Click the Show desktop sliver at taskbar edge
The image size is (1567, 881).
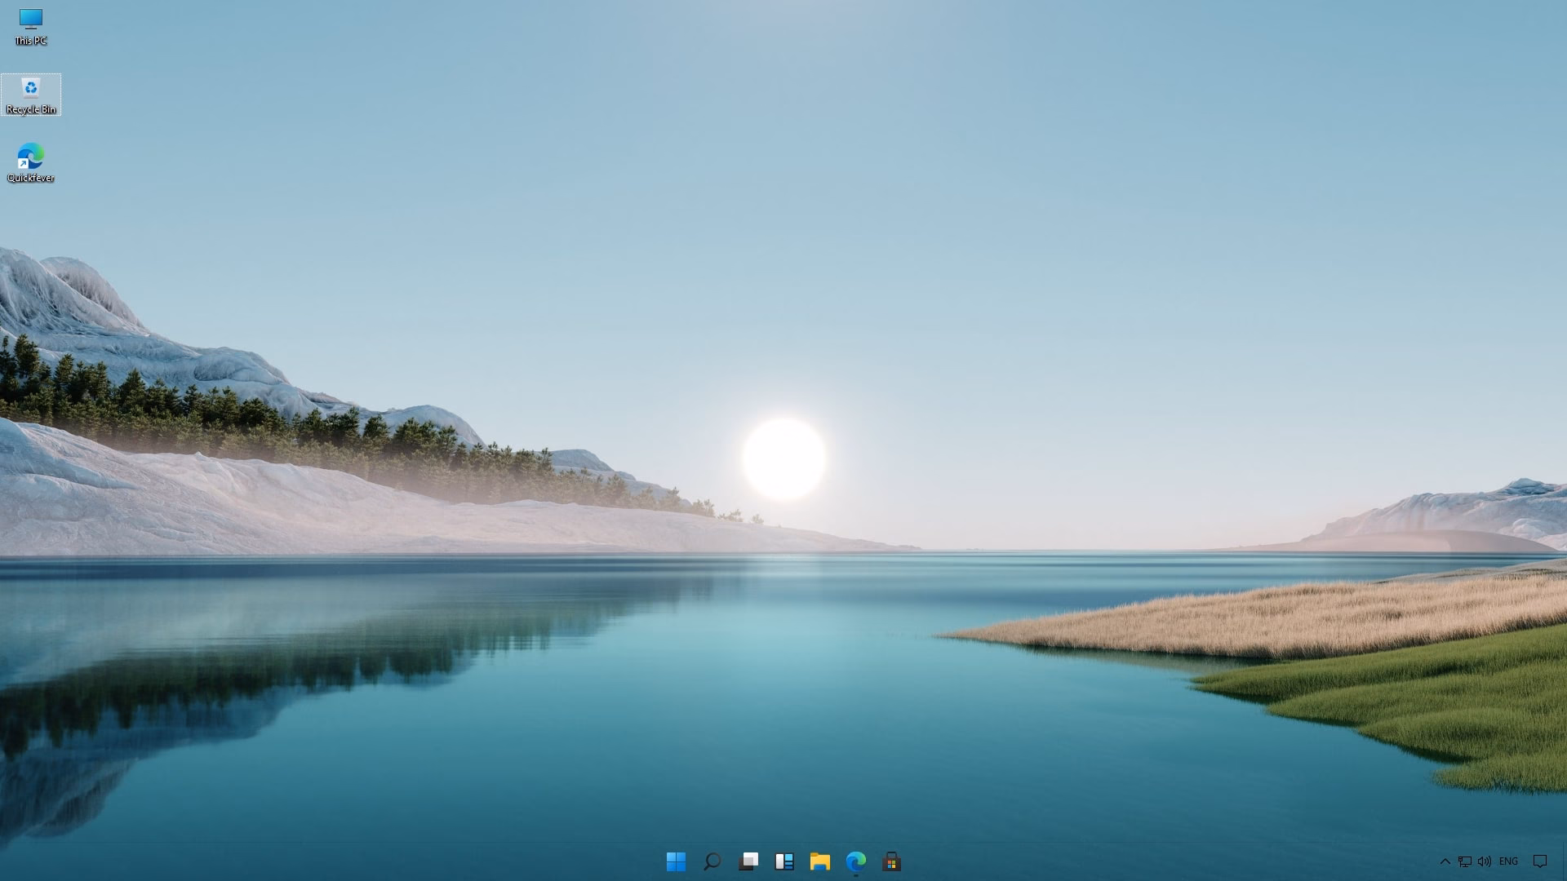click(x=1564, y=861)
